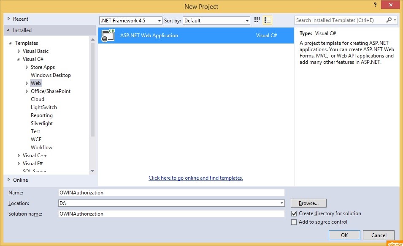This screenshot has width=403, height=246.
Task: Expand the Office/SharePoint node arrow
Action: (x=27, y=91)
